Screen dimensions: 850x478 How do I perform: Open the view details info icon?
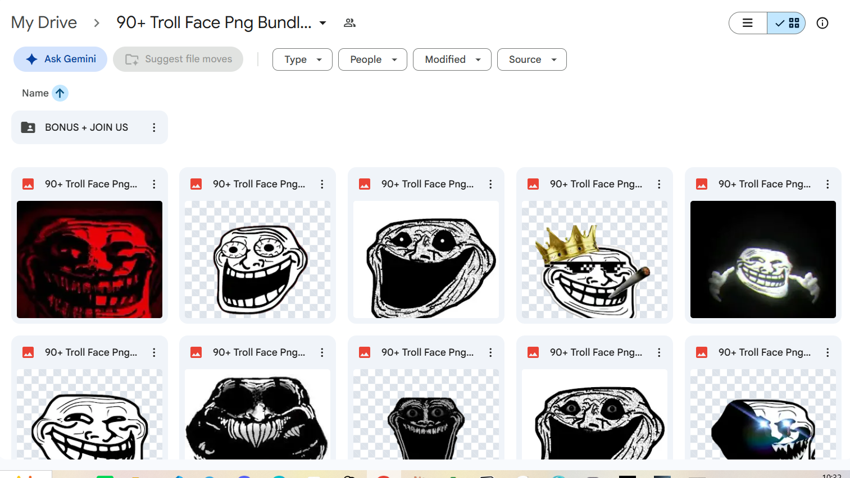[822, 23]
